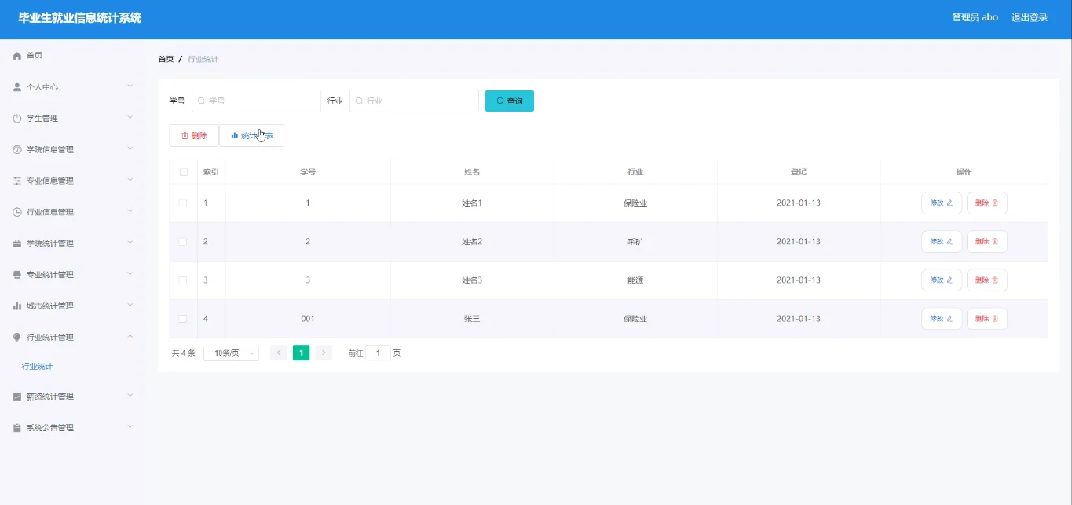Check the checkbox for row 姓名2
Screen dimensions: 1072x505
click(x=183, y=241)
